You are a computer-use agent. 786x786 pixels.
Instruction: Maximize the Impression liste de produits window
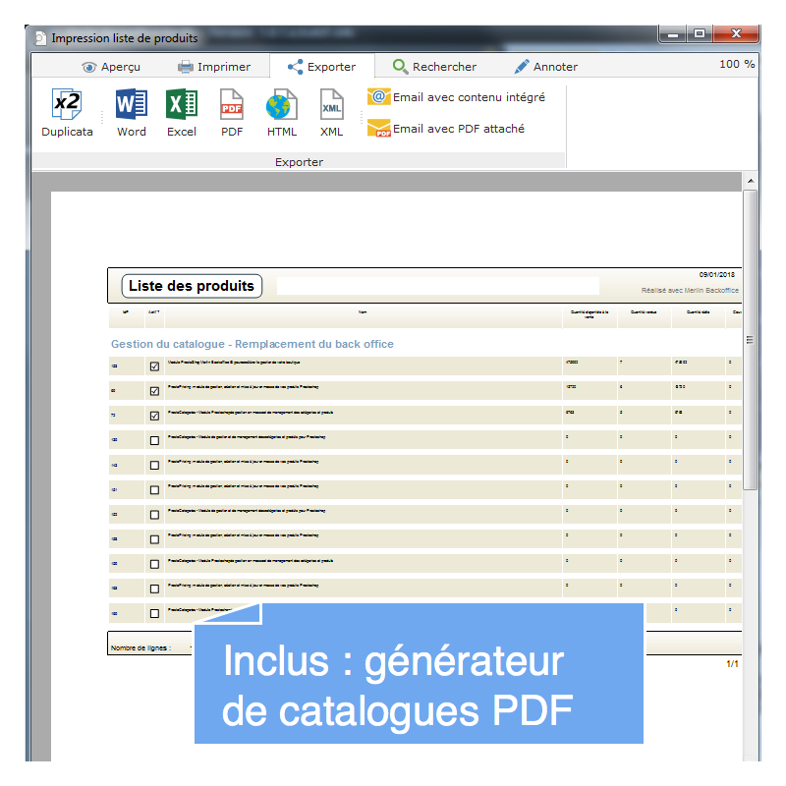click(700, 34)
